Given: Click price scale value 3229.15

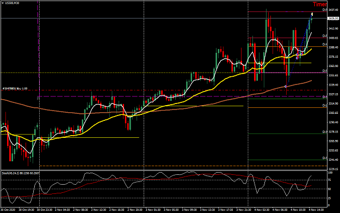Looking at the screenshot, I should click(x=333, y=169).
